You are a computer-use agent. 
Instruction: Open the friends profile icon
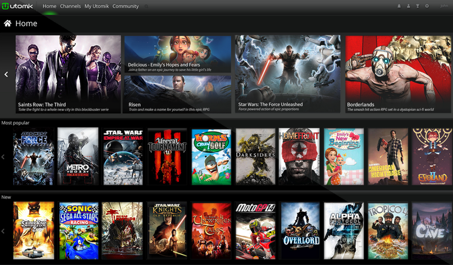click(408, 6)
